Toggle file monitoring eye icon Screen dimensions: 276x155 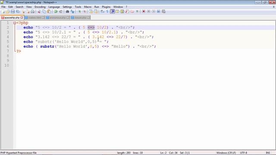(x=137, y=12)
